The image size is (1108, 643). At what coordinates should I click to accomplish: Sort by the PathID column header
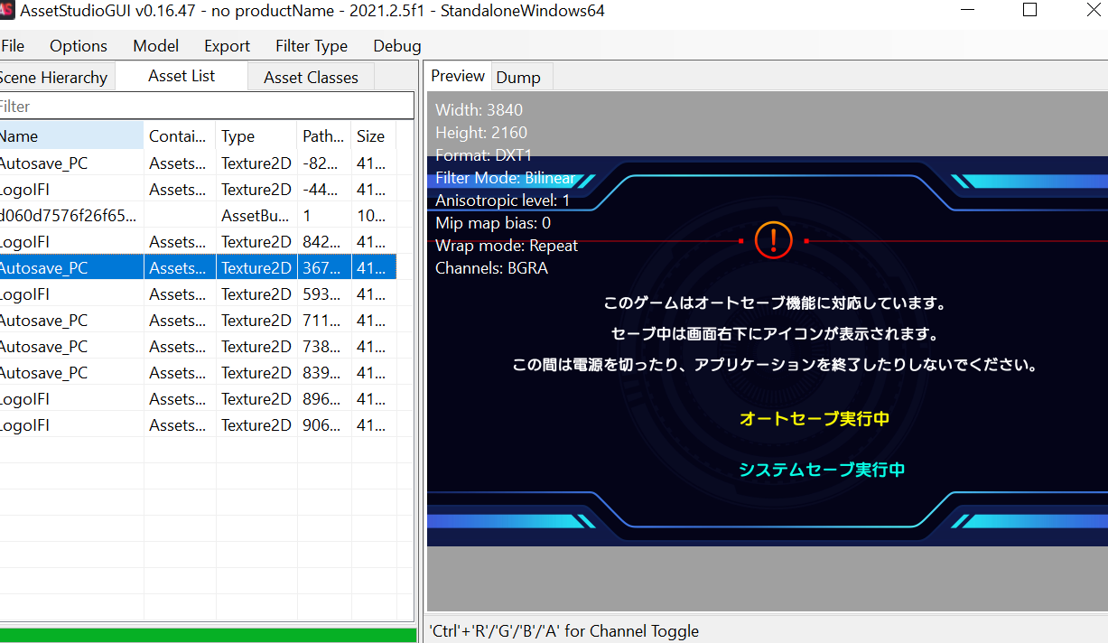pyautogui.click(x=324, y=136)
